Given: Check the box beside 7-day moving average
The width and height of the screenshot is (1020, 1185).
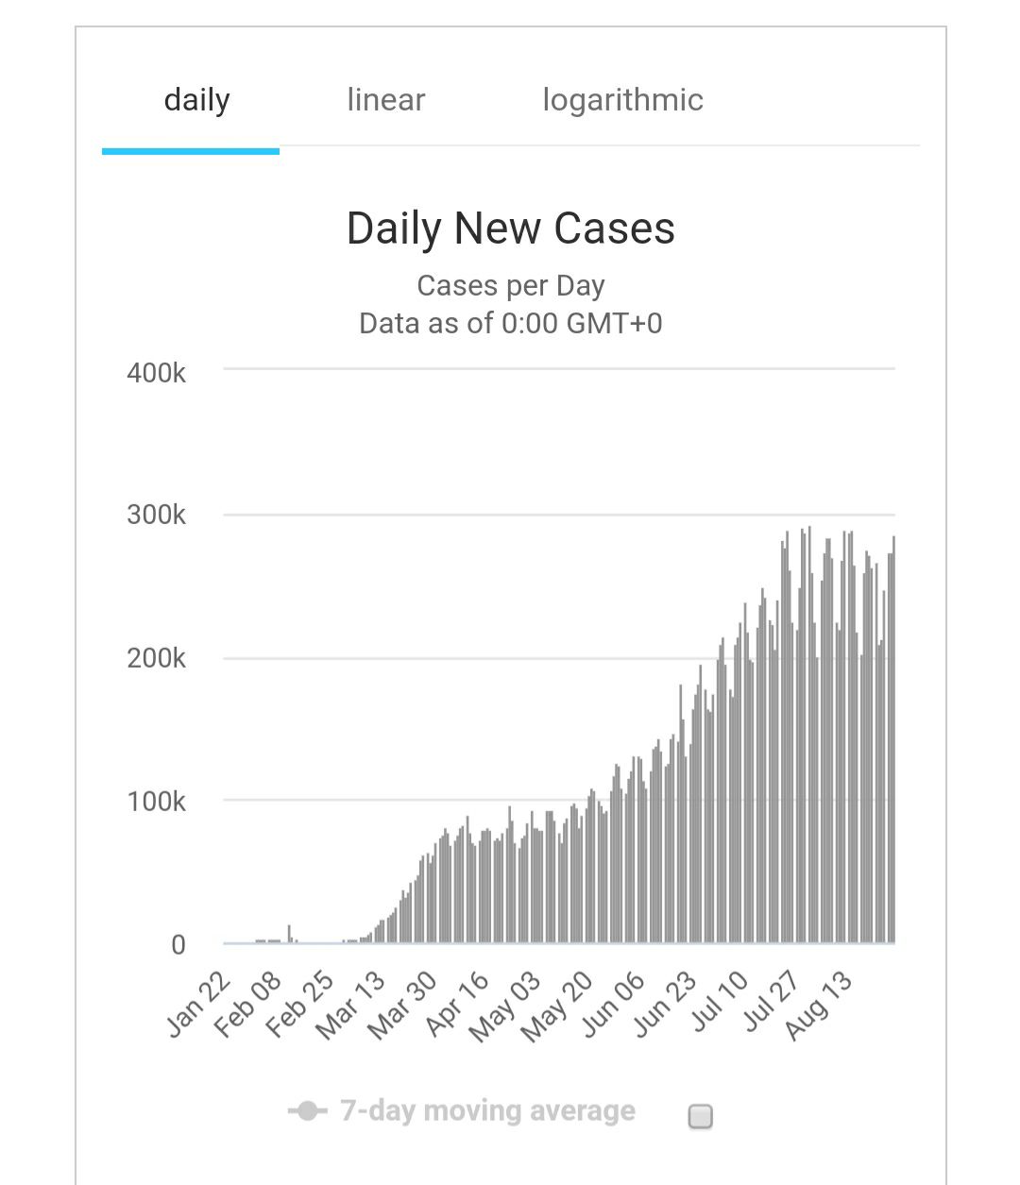Looking at the screenshot, I should 700,1117.
